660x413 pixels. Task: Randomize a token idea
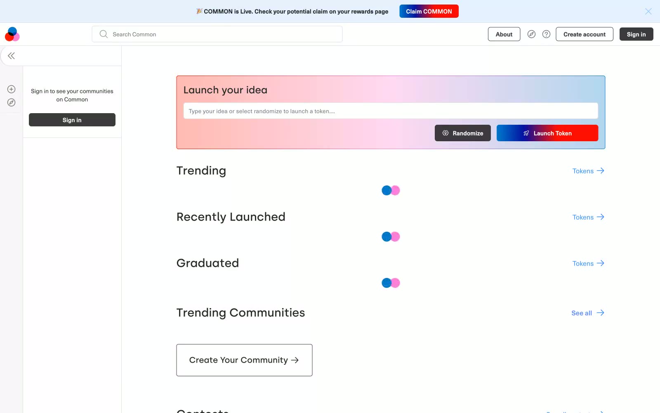click(x=463, y=133)
